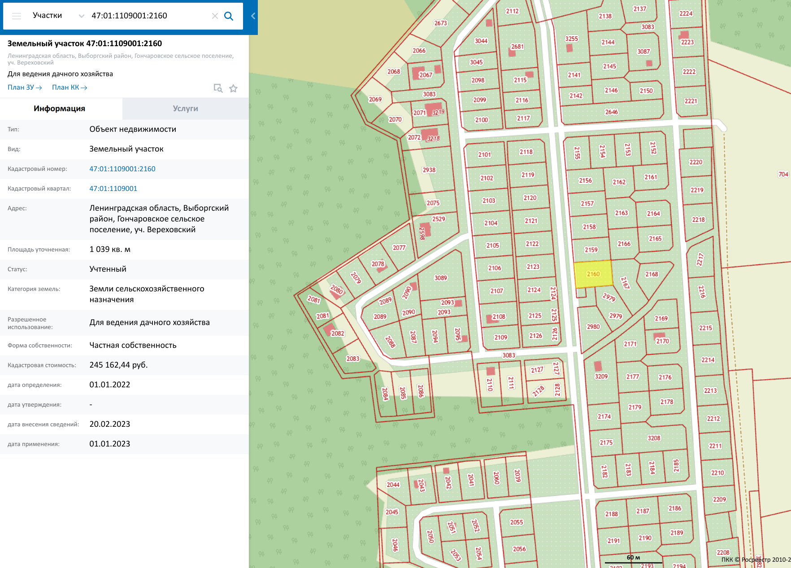Viewport: 791px width, 568px height.
Task: Select parcel 2646 on the map
Action: point(611,112)
